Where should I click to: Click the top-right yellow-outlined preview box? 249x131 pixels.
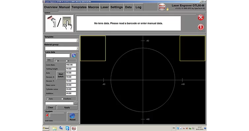(x=192, y=48)
